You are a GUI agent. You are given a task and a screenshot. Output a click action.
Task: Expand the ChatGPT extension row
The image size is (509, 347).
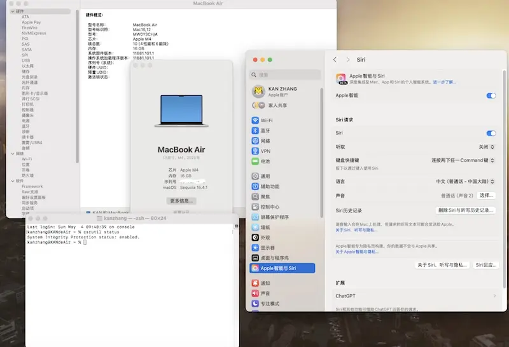[x=416, y=296]
